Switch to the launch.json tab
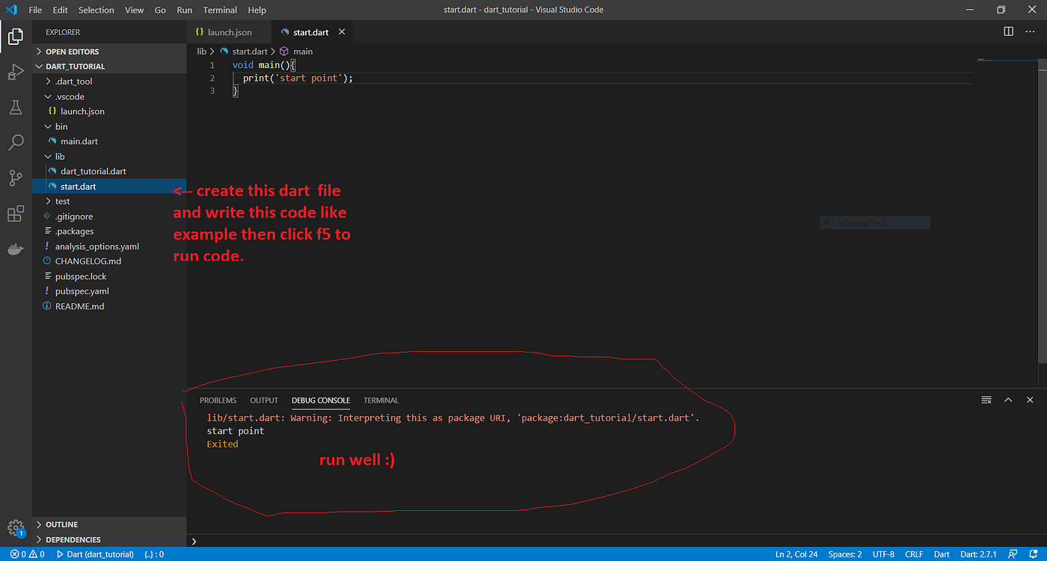 click(x=228, y=31)
